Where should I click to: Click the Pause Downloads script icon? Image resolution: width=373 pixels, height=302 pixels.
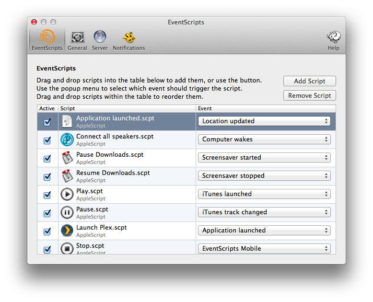click(67, 158)
